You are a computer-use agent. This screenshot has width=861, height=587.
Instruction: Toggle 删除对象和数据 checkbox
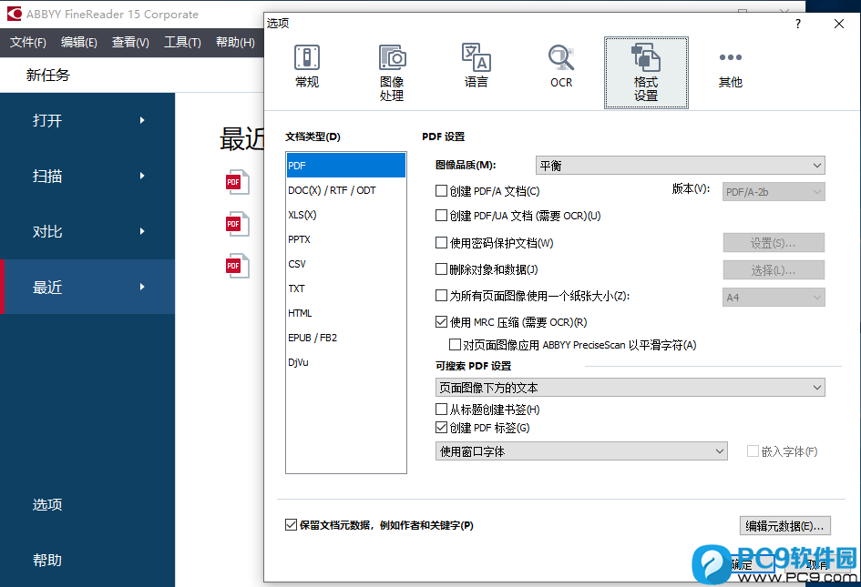(x=441, y=268)
